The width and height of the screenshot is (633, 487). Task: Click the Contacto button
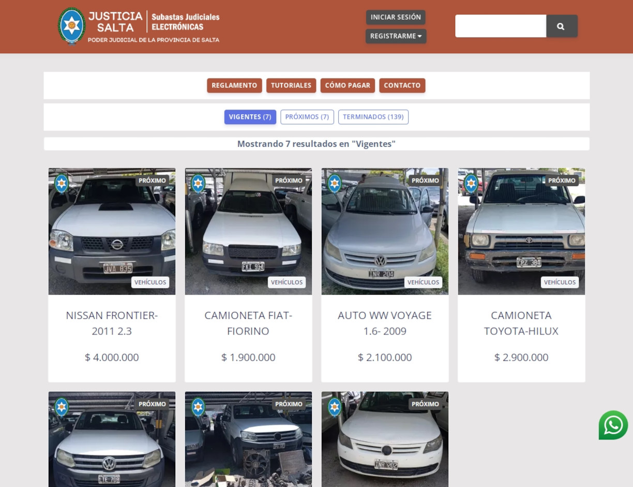pos(402,85)
